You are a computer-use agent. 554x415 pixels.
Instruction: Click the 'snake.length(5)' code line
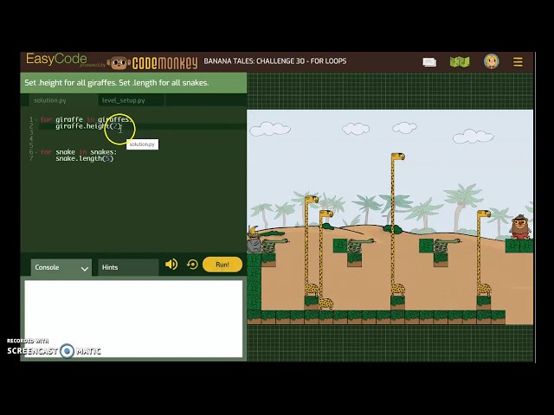tap(85, 159)
